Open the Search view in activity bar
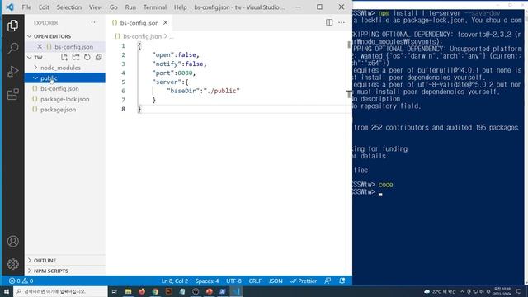Image resolution: width=528 pixels, height=297 pixels. (13, 48)
